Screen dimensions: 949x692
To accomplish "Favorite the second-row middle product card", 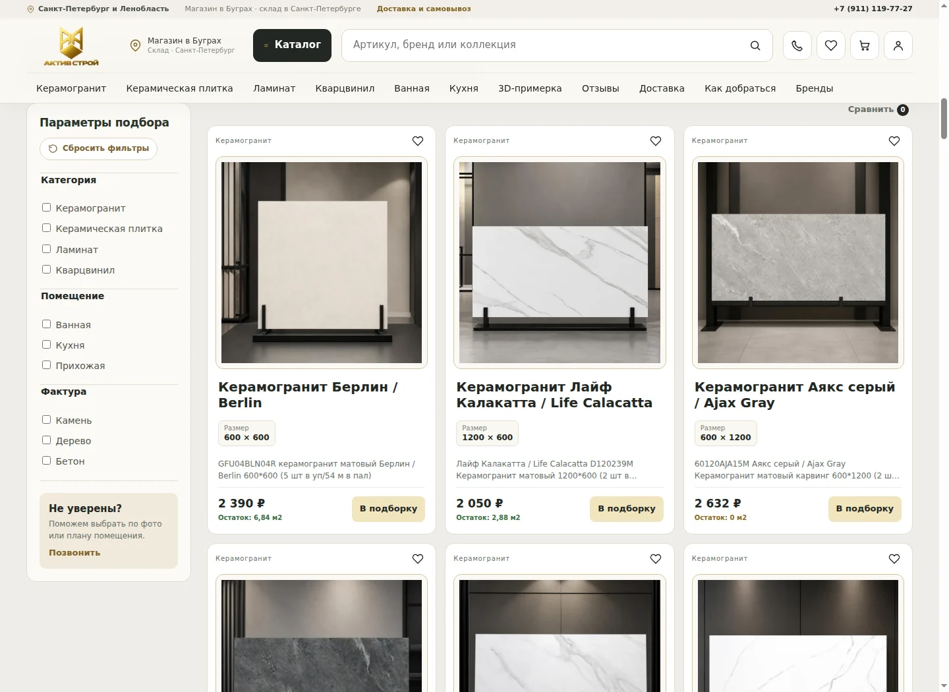I will [x=656, y=559].
